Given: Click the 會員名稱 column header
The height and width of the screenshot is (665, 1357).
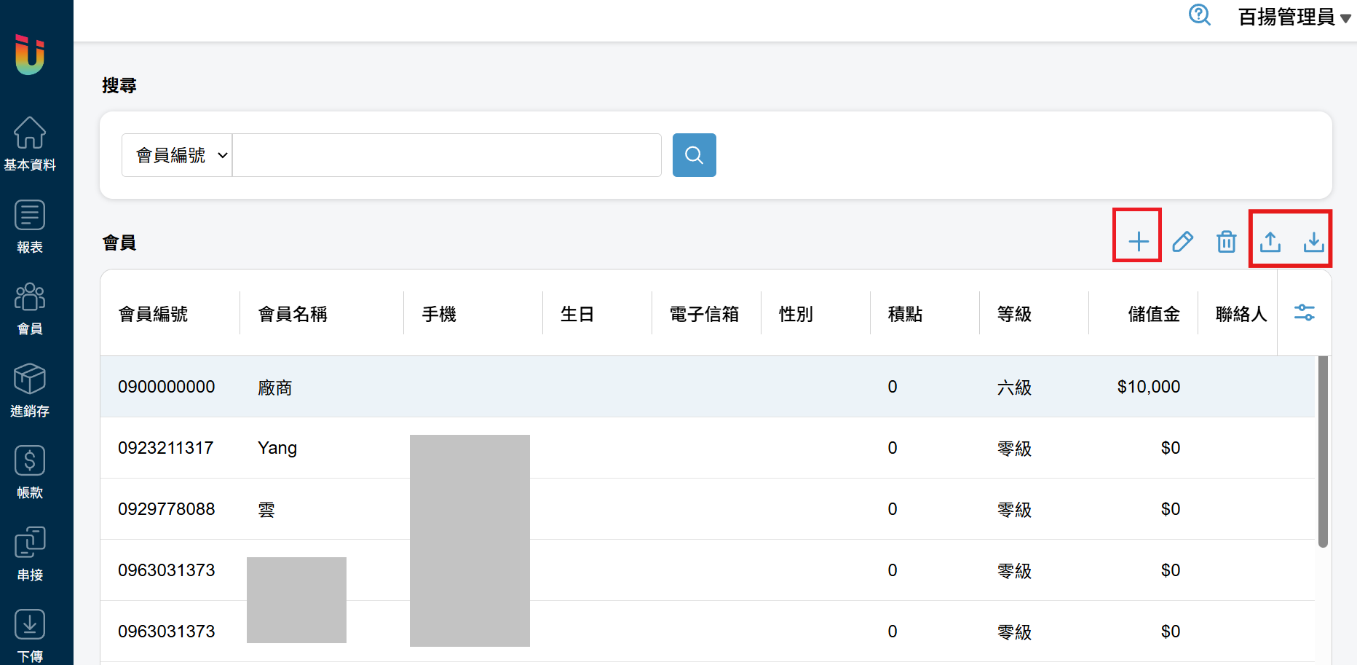Looking at the screenshot, I should [293, 314].
